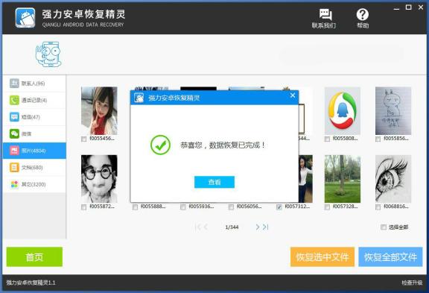Image resolution: width=429 pixels, height=293 pixels.
Task: Open the girl selfie thumbnail f0055456
Action: point(99,110)
